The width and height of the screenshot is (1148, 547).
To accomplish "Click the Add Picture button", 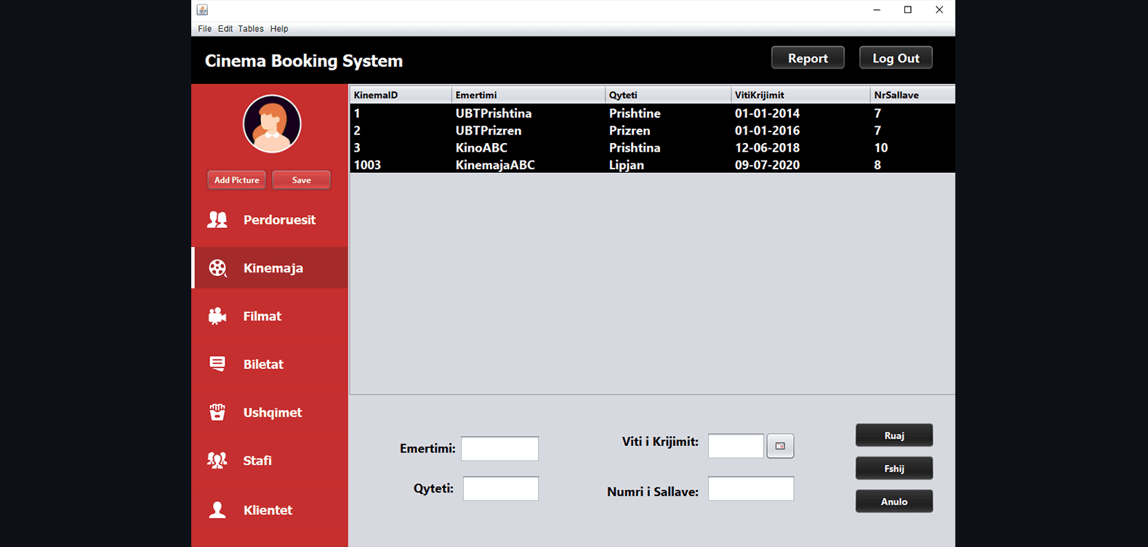I will click(236, 180).
